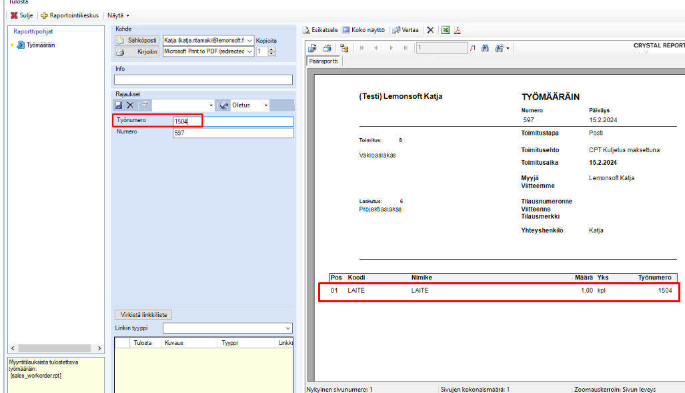Click the Numero input field
The height and width of the screenshot is (393, 685).
pos(233,133)
